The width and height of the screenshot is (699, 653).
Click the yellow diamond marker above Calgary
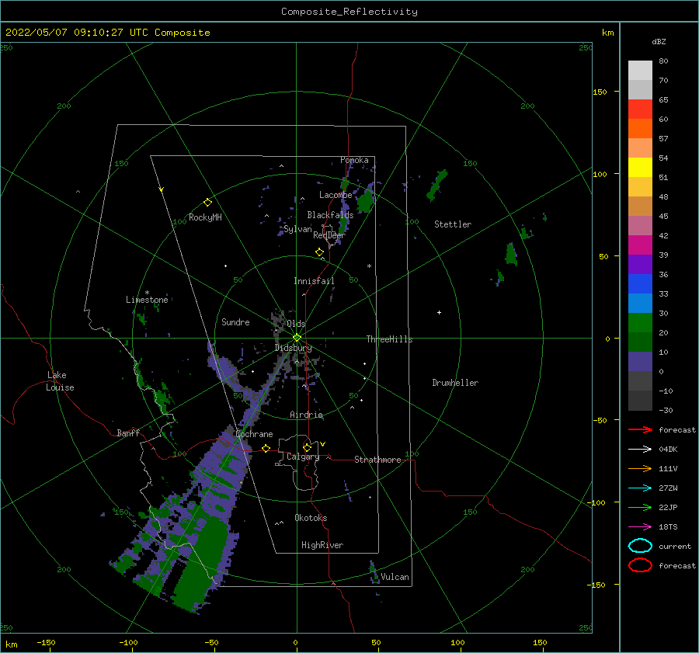pyautogui.click(x=307, y=447)
